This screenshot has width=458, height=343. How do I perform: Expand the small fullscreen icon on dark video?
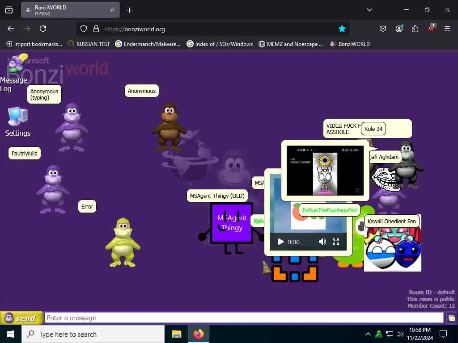(358, 190)
